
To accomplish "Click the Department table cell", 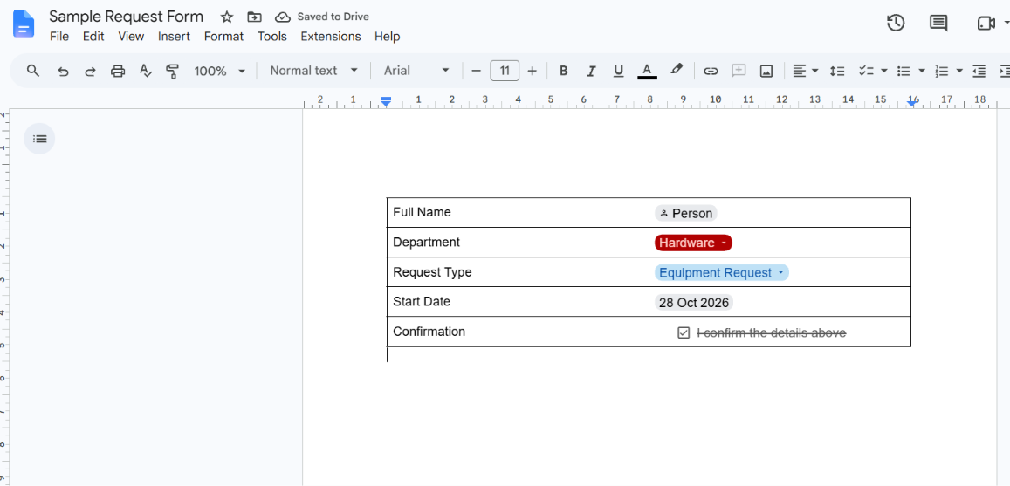I will click(518, 242).
